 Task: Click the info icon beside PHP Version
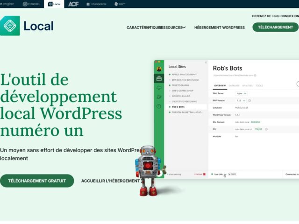[249, 101]
